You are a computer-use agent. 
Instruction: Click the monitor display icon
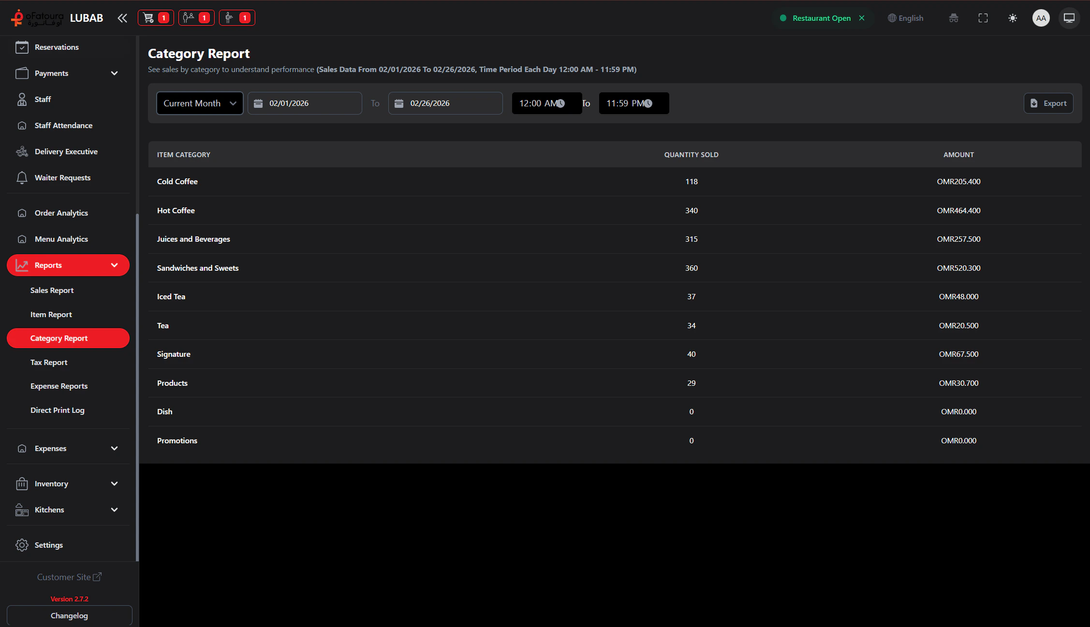(x=1069, y=18)
